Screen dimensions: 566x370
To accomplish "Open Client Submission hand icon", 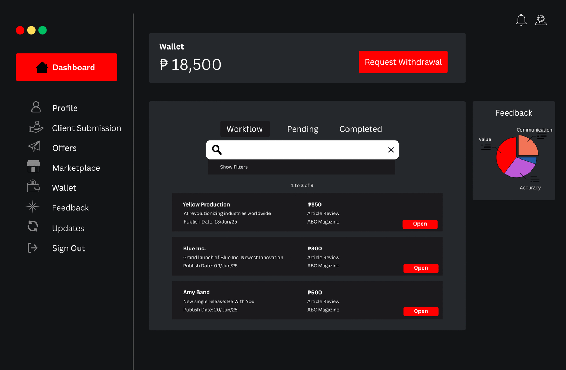I will point(36,127).
